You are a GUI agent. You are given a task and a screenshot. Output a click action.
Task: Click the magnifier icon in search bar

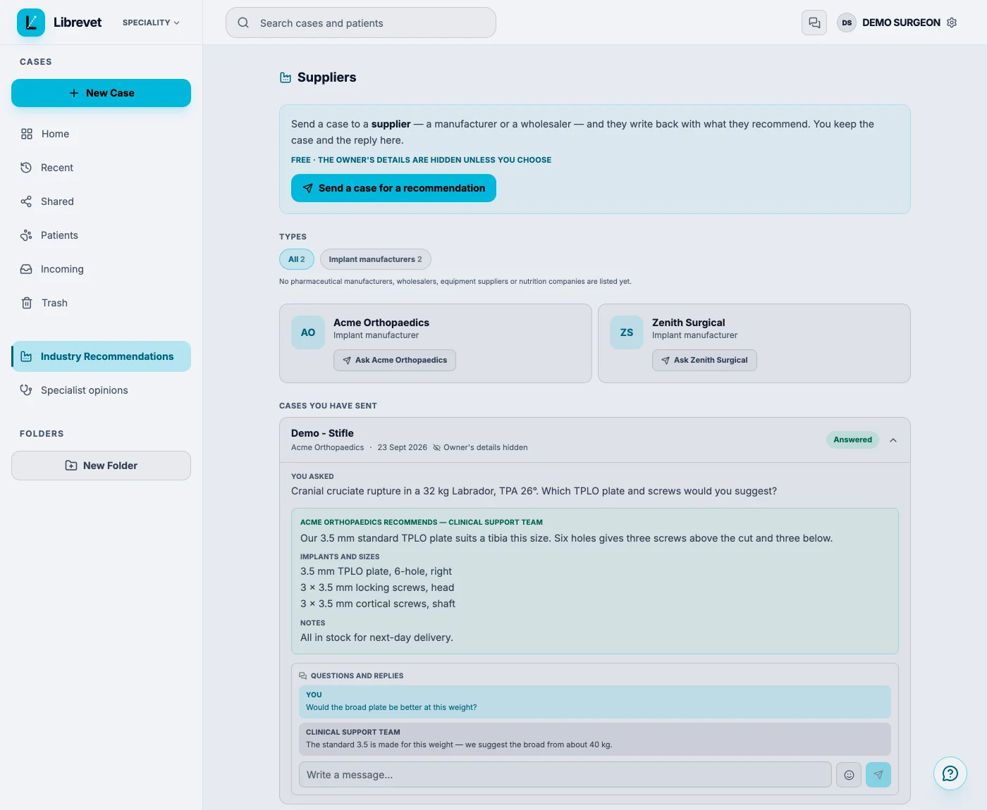243,23
